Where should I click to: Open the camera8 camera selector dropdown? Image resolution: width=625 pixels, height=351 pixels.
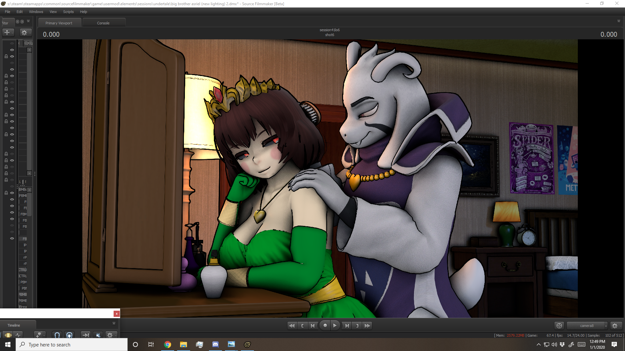587,326
